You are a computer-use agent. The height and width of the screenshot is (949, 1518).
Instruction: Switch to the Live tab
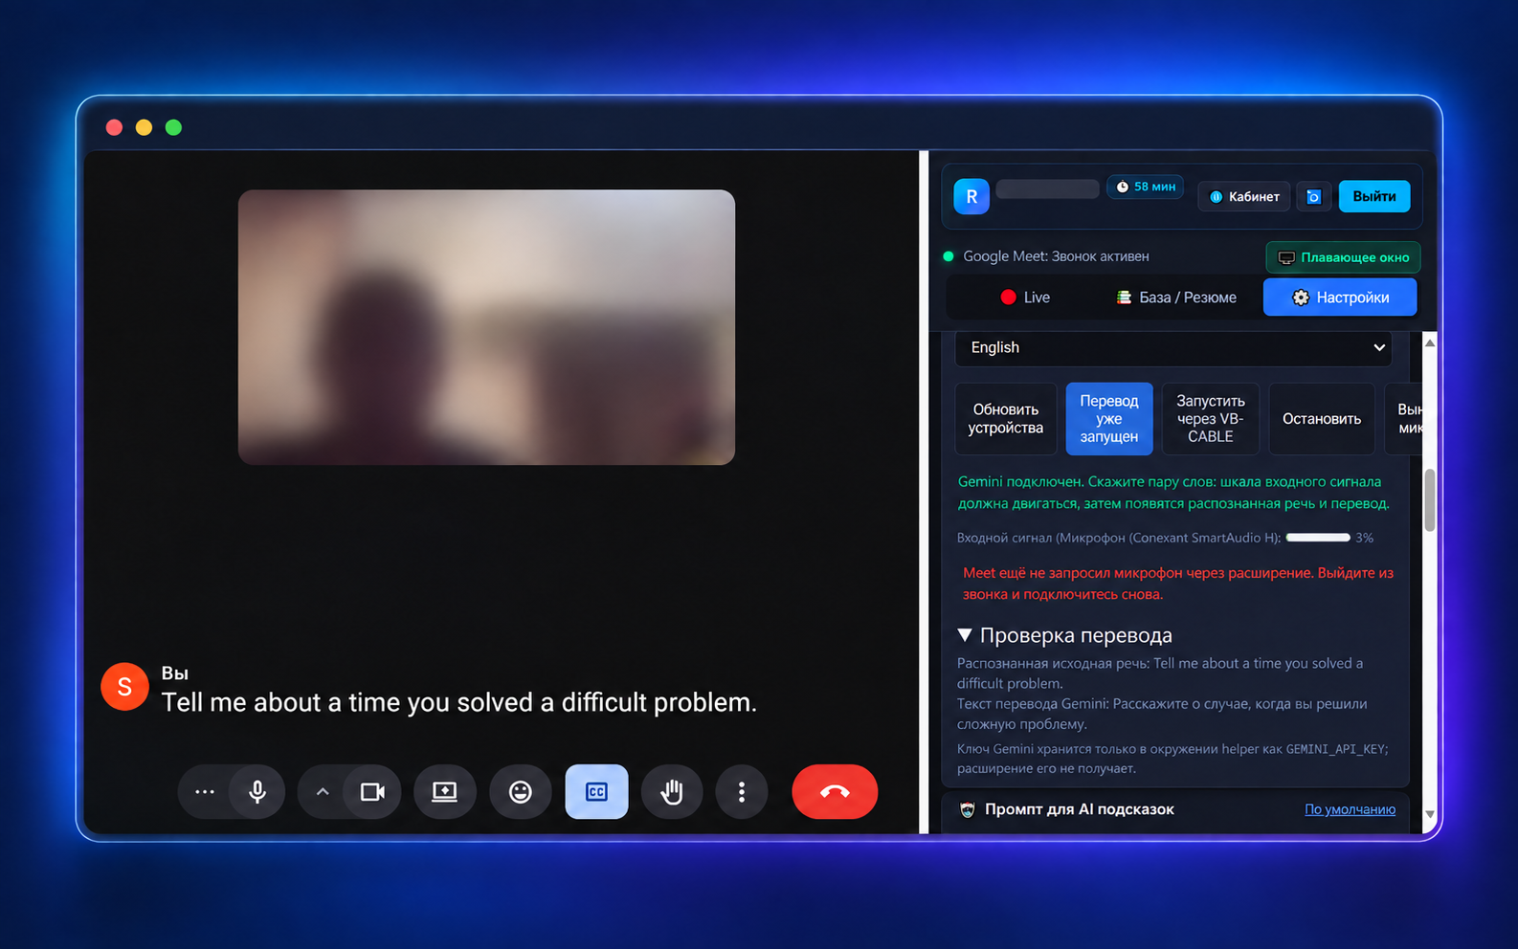point(1024,298)
